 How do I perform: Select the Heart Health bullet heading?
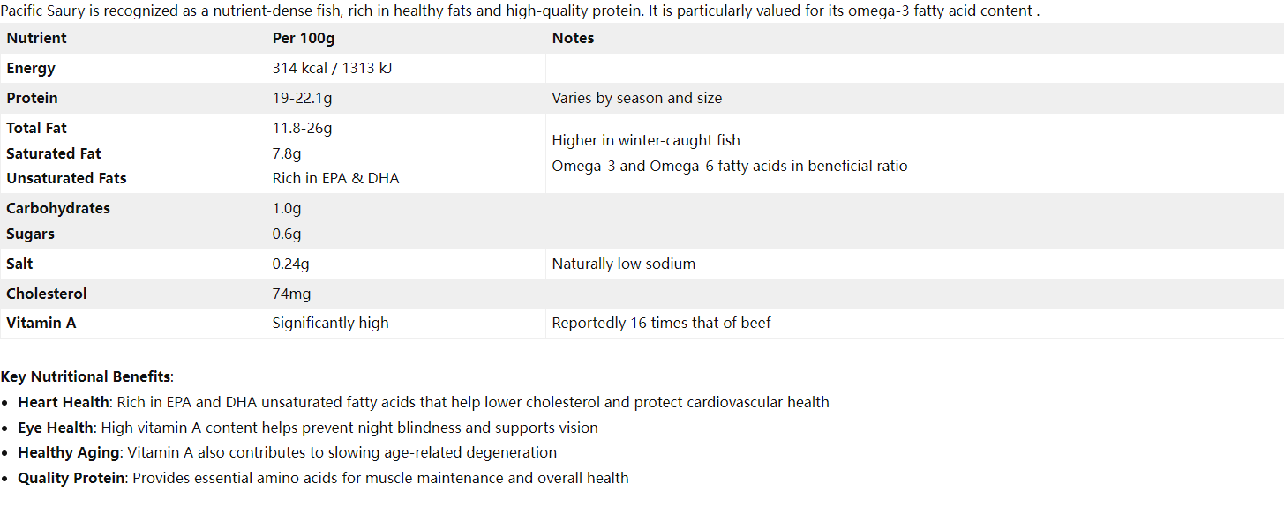click(64, 402)
